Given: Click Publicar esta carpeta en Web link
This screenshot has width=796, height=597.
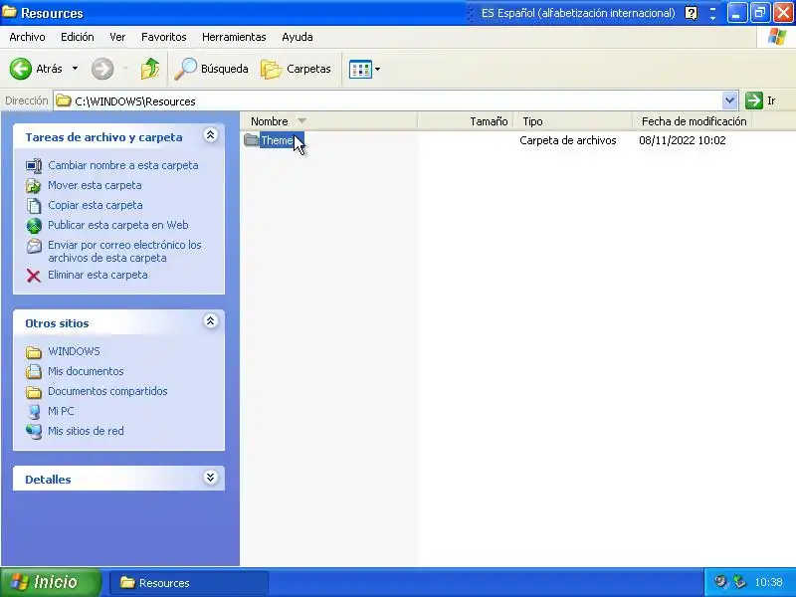Looking at the screenshot, I should click(x=117, y=225).
